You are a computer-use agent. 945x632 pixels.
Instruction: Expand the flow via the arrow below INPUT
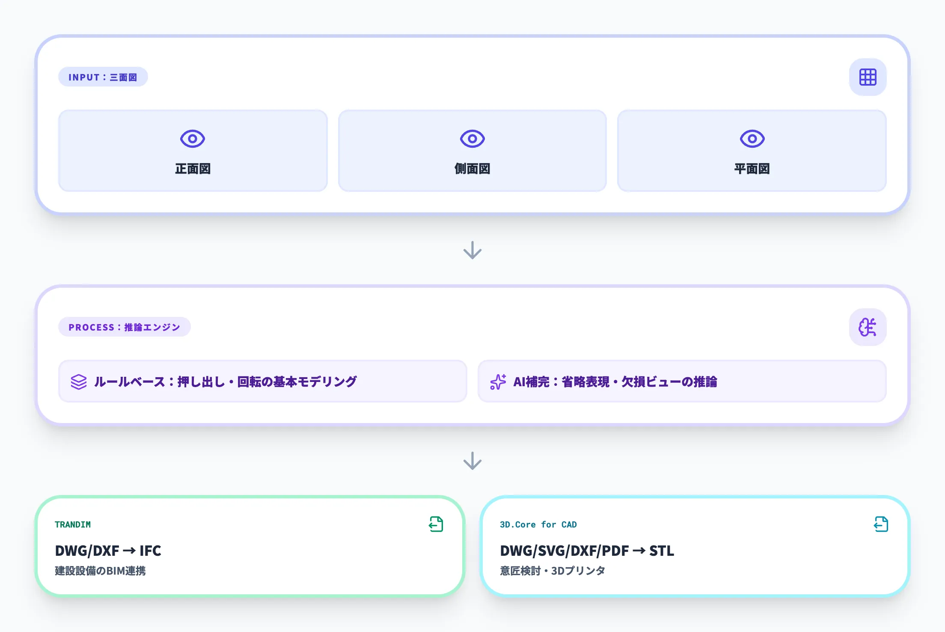point(472,250)
